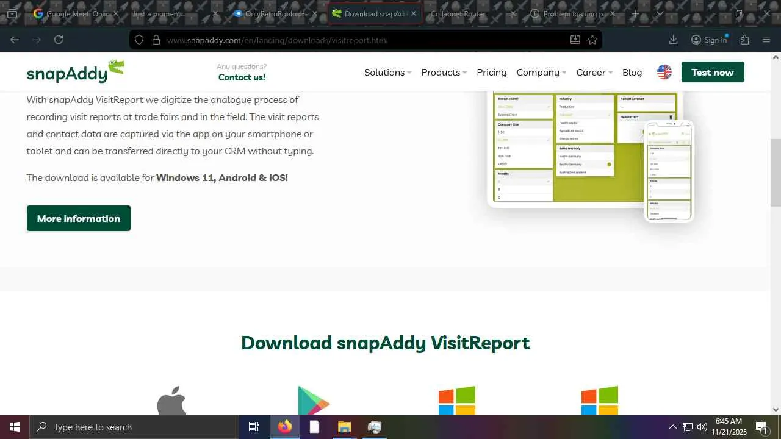This screenshot has width=781, height=439.
Task: Open the Windows Start menu
Action: [x=15, y=427]
